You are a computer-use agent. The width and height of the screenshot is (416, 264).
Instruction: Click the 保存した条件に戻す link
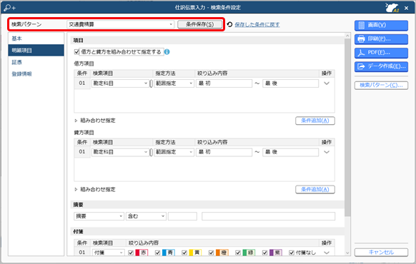tap(257, 25)
